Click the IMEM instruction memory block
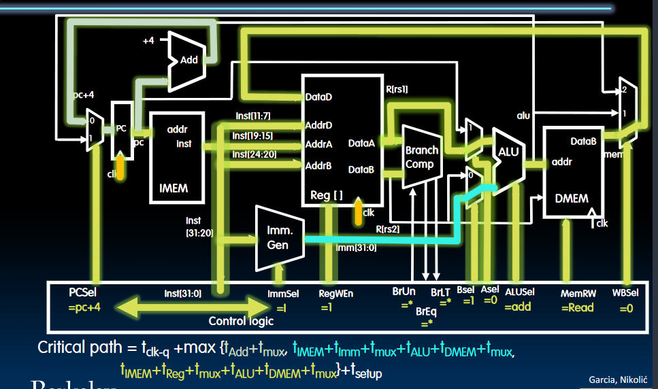The width and height of the screenshot is (658, 389). coord(177,158)
